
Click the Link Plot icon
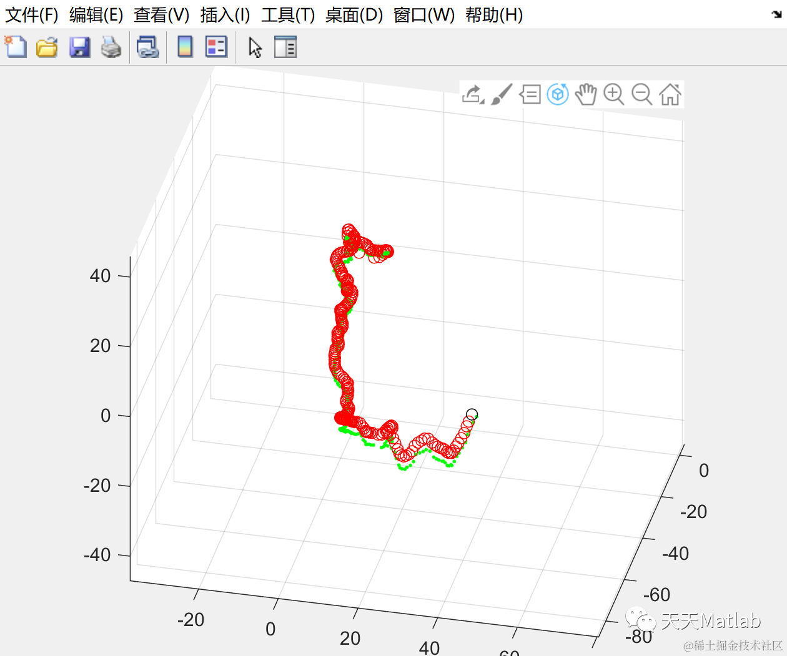tap(148, 47)
